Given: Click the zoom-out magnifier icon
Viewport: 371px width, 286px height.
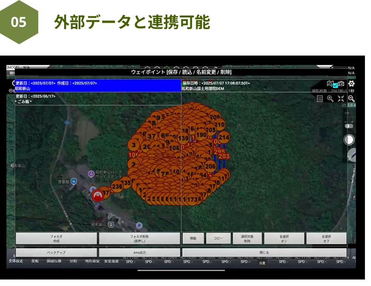Looking at the screenshot, I should coord(351,98).
